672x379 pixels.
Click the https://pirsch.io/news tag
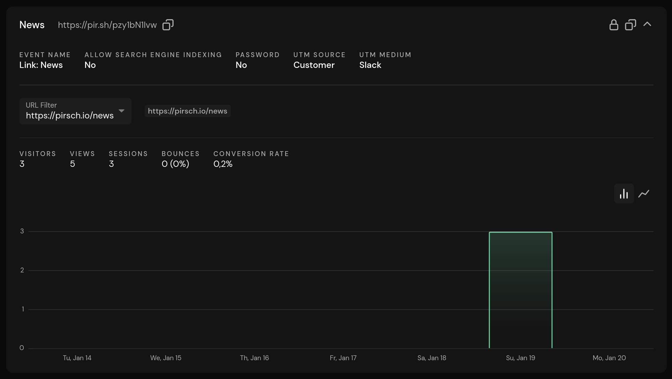[188, 111]
